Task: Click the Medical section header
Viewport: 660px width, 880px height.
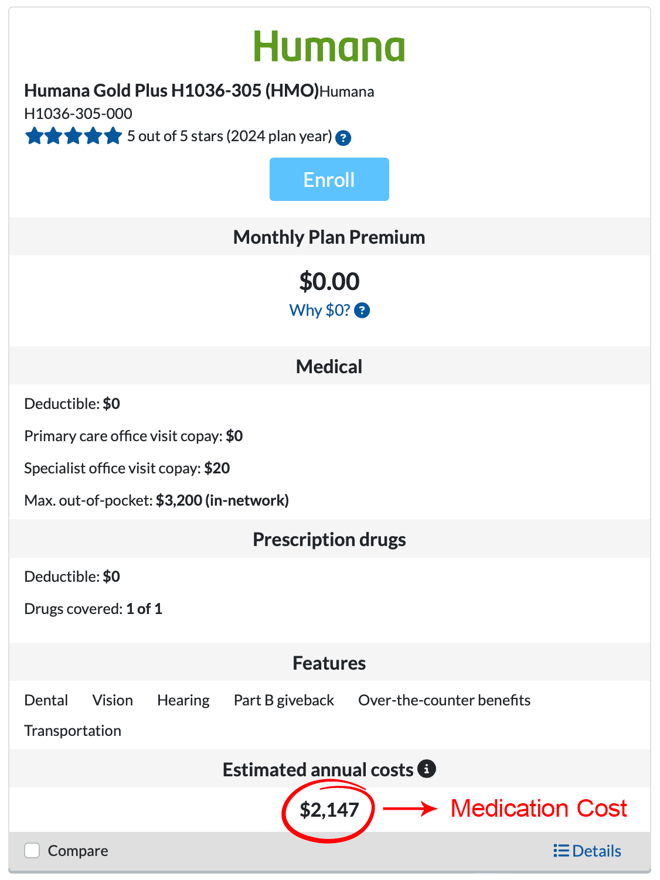Action: (329, 367)
